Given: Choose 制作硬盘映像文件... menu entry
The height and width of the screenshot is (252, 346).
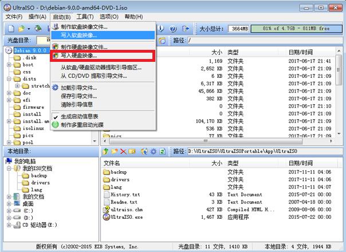Looking at the screenshot, I should point(103,47).
